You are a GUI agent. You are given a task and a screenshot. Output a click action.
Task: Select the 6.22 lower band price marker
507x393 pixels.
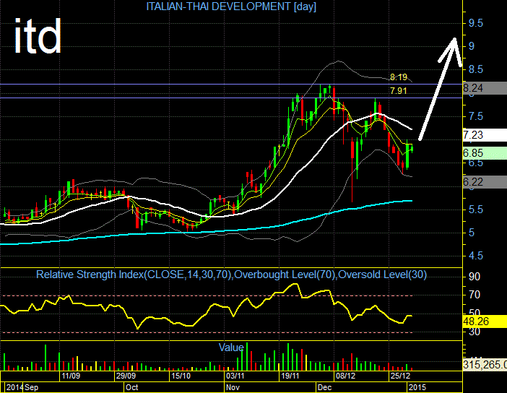click(485, 182)
